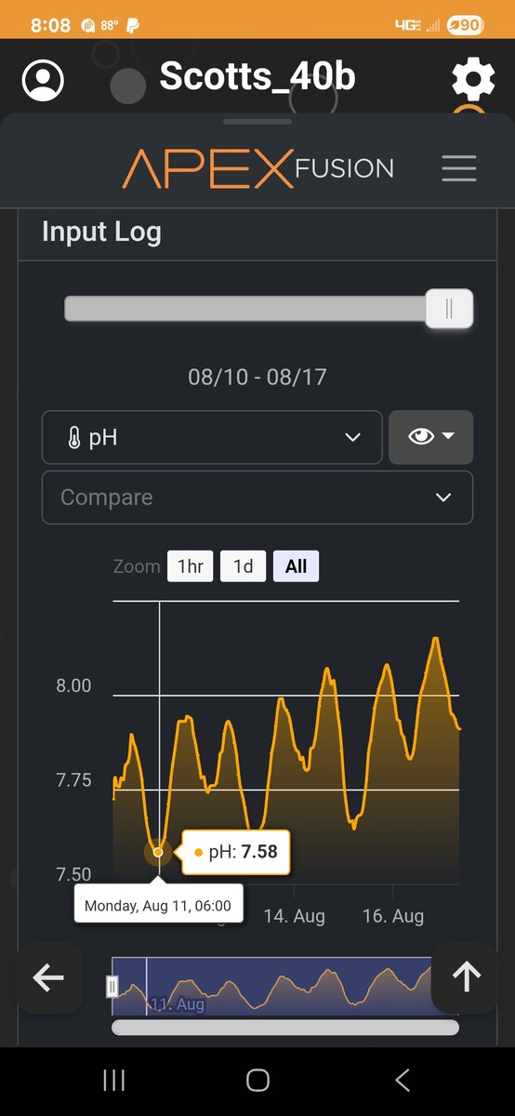Click the Apex Fusion logo
Screen dimensions: 515x1116
tap(258, 168)
